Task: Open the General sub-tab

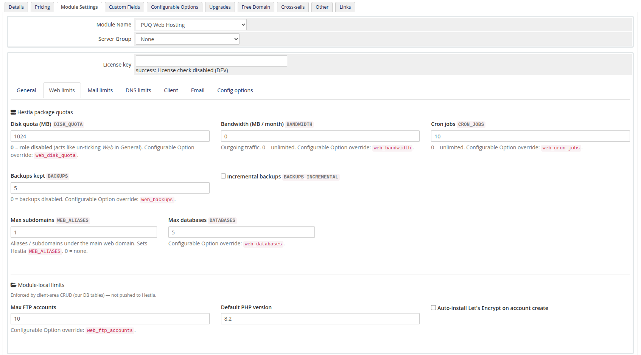Action: coord(26,90)
